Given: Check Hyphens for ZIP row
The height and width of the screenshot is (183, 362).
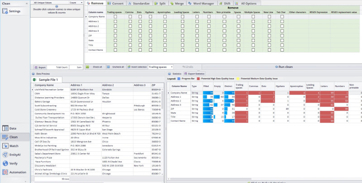Looking at the screenshot, I should [150, 36].
